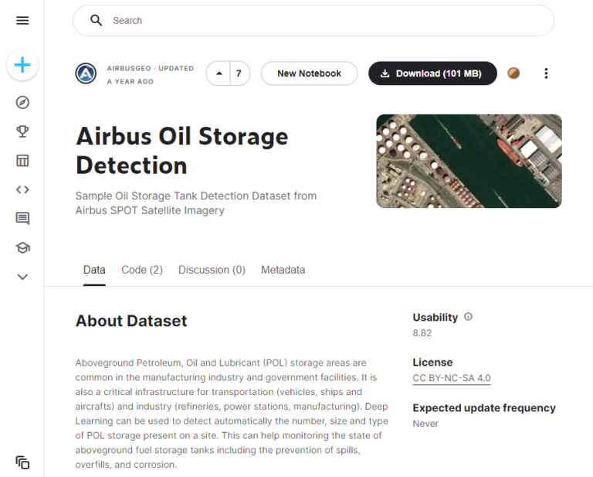Screen dimensions: 593x477
Task: Click the Download (101 MB) button
Action: 432,73
